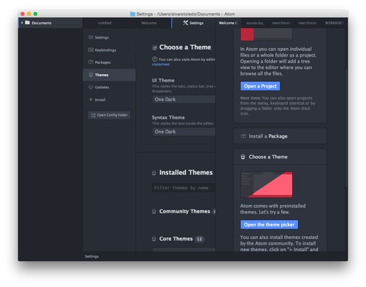Screen dimensions: 366x287
Task: Open the Packages panel
Action: pos(110,62)
